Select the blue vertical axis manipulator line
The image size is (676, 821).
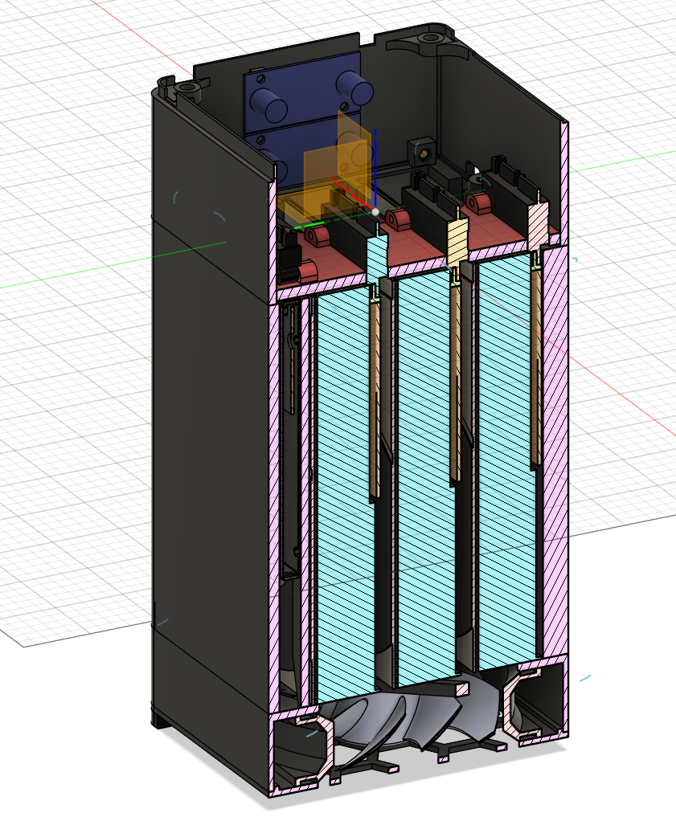tap(375, 168)
